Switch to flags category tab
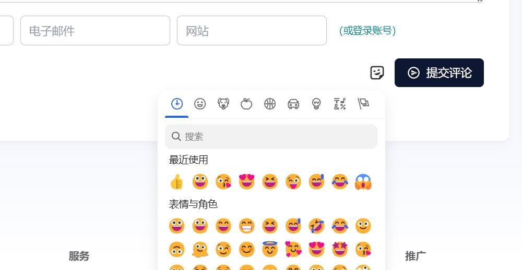 pyautogui.click(x=363, y=104)
